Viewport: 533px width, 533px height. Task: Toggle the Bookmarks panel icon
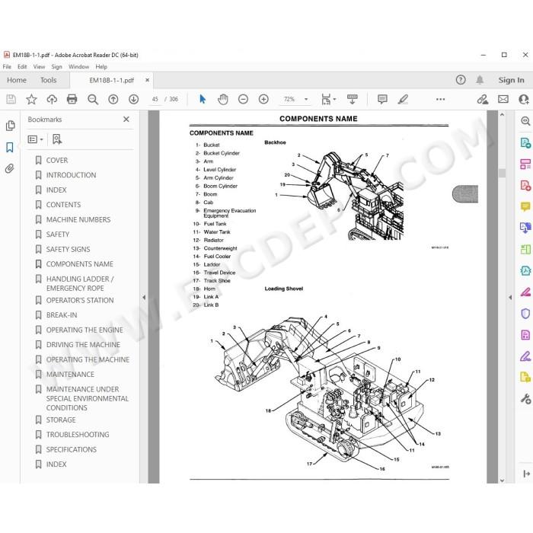pos(9,147)
